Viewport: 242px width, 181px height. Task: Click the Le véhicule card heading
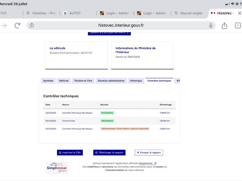tap(57, 48)
